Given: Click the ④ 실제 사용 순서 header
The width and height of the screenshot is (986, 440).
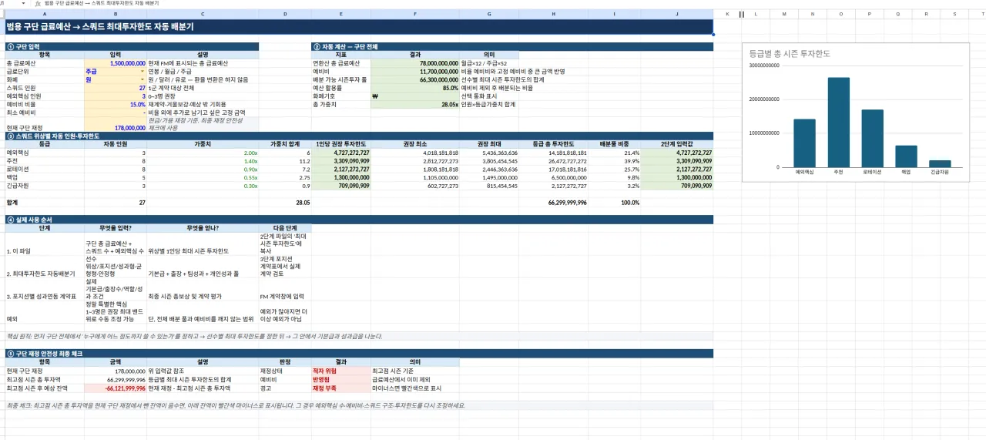Looking at the screenshot, I should click(359, 220).
